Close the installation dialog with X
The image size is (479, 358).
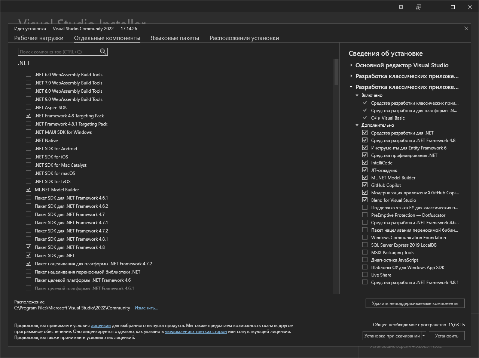[x=466, y=28]
